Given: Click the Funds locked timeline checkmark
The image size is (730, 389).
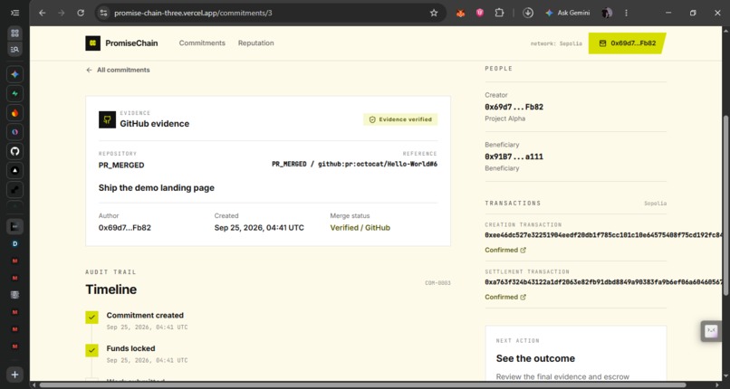Looking at the screenshot, I should click(92, 350).
